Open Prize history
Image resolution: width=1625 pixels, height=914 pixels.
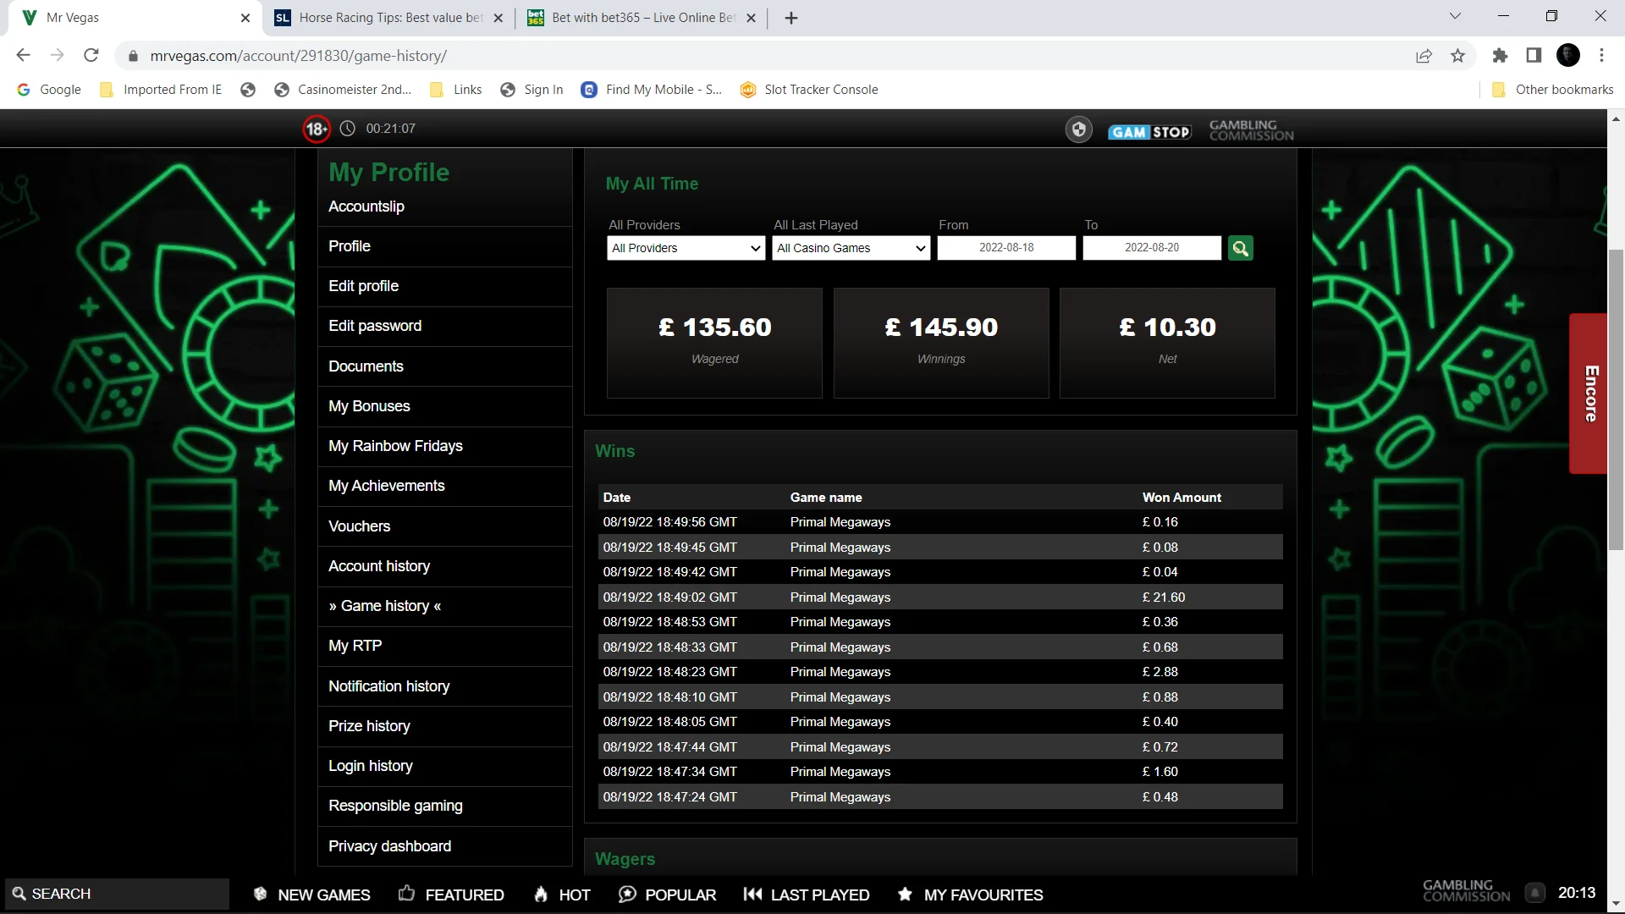(369, 726)
